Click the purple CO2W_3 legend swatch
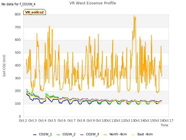The height and width of the screenshot is (140, 186). 82,135
